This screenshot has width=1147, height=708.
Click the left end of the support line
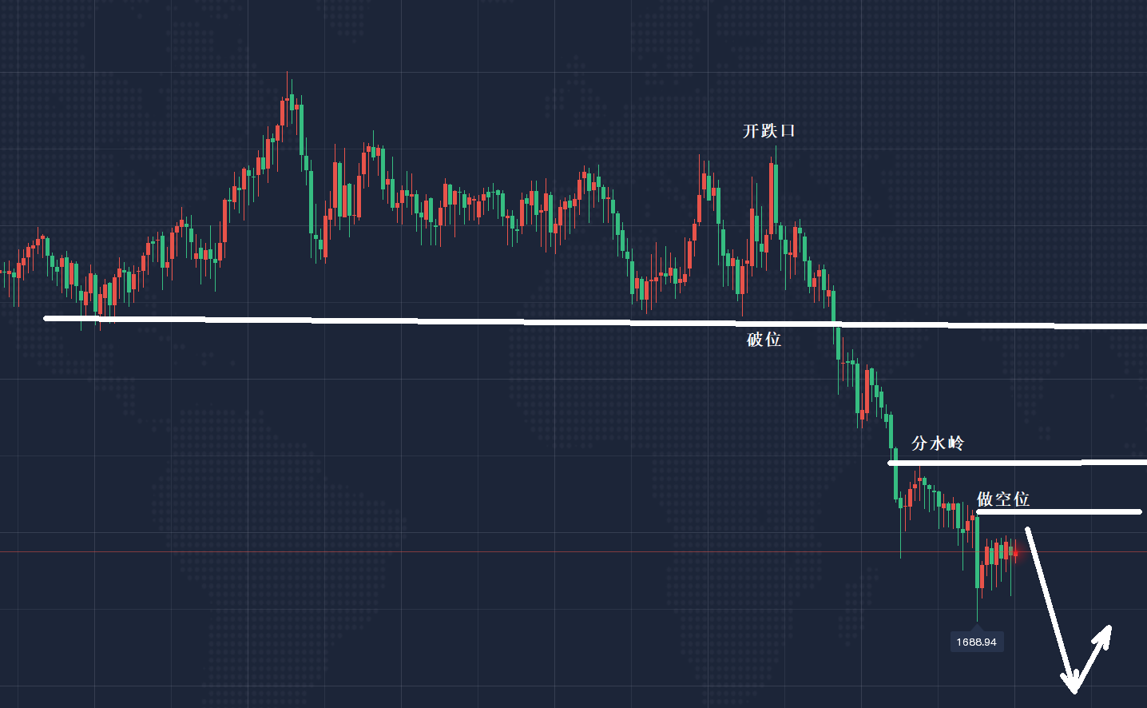pos(46,318)
